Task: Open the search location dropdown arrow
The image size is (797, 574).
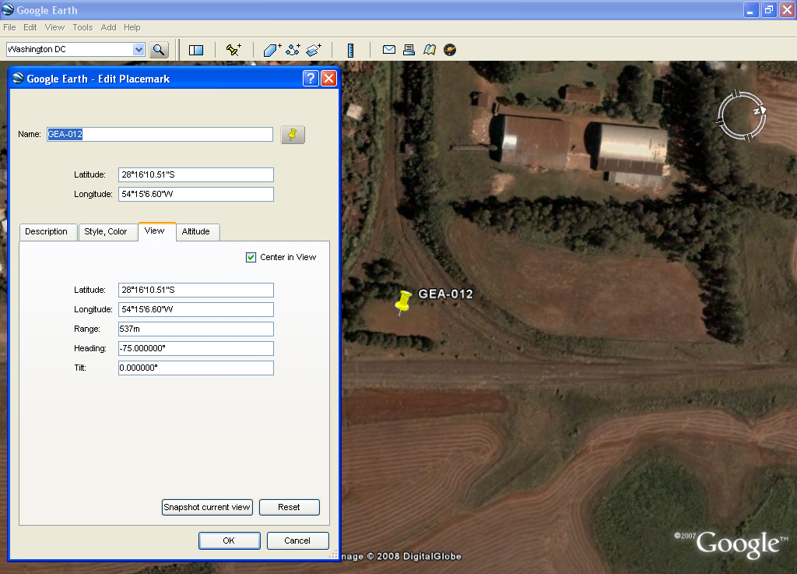Action: 139,49
